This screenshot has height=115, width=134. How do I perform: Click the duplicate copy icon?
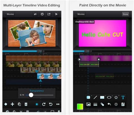point(19,104)
